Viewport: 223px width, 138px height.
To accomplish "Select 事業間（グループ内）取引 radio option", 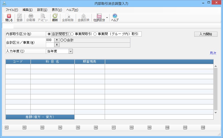I will click(95, 34).
